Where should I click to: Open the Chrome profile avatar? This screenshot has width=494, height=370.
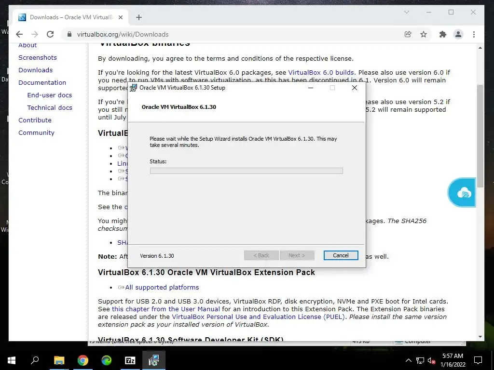(458, 34)
